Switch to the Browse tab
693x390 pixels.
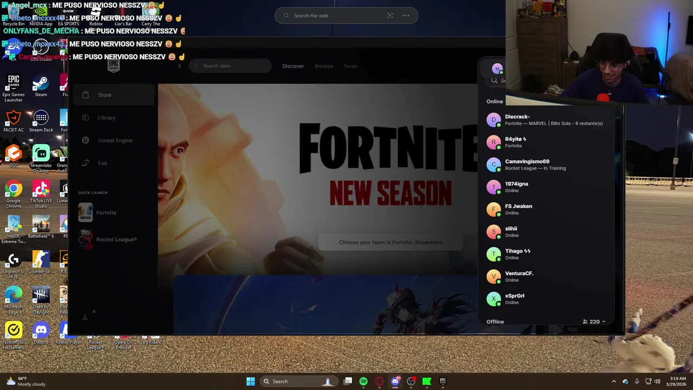click(x=324, y=66)
